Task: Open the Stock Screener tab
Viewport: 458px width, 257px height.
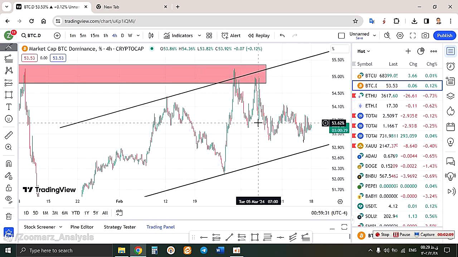Action: (40, 227)
